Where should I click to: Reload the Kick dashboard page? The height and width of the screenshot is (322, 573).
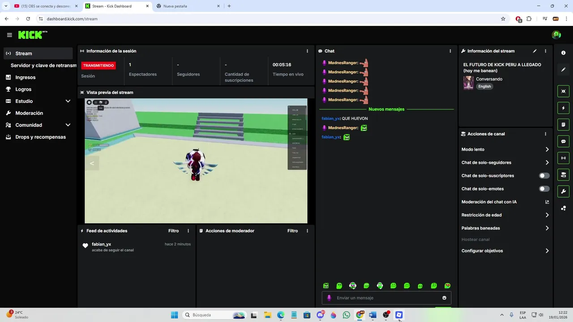point(28,19)
